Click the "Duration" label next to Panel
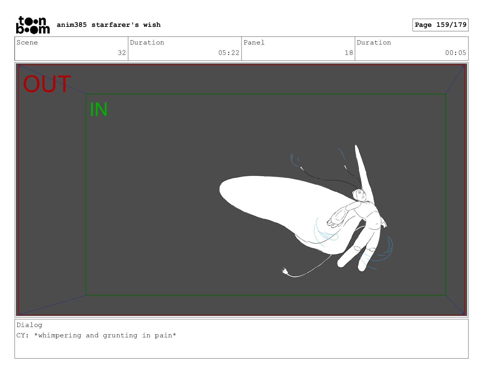 [374, 42]
